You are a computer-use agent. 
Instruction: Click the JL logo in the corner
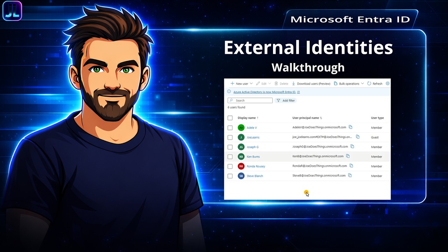pos(12,11)
